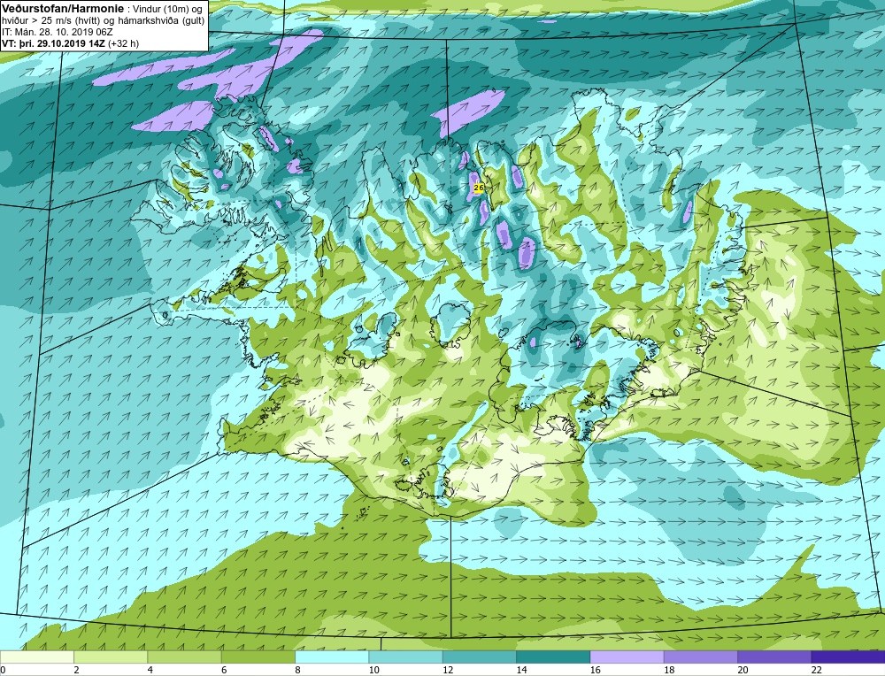Click the legend scale number 10
Image resolution: width=885 pixels, height=676 pixels.
coord(373,670)
